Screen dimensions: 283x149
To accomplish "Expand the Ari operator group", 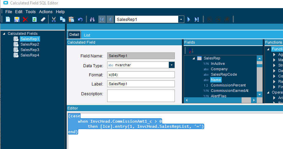I will [x=274, y=98].
